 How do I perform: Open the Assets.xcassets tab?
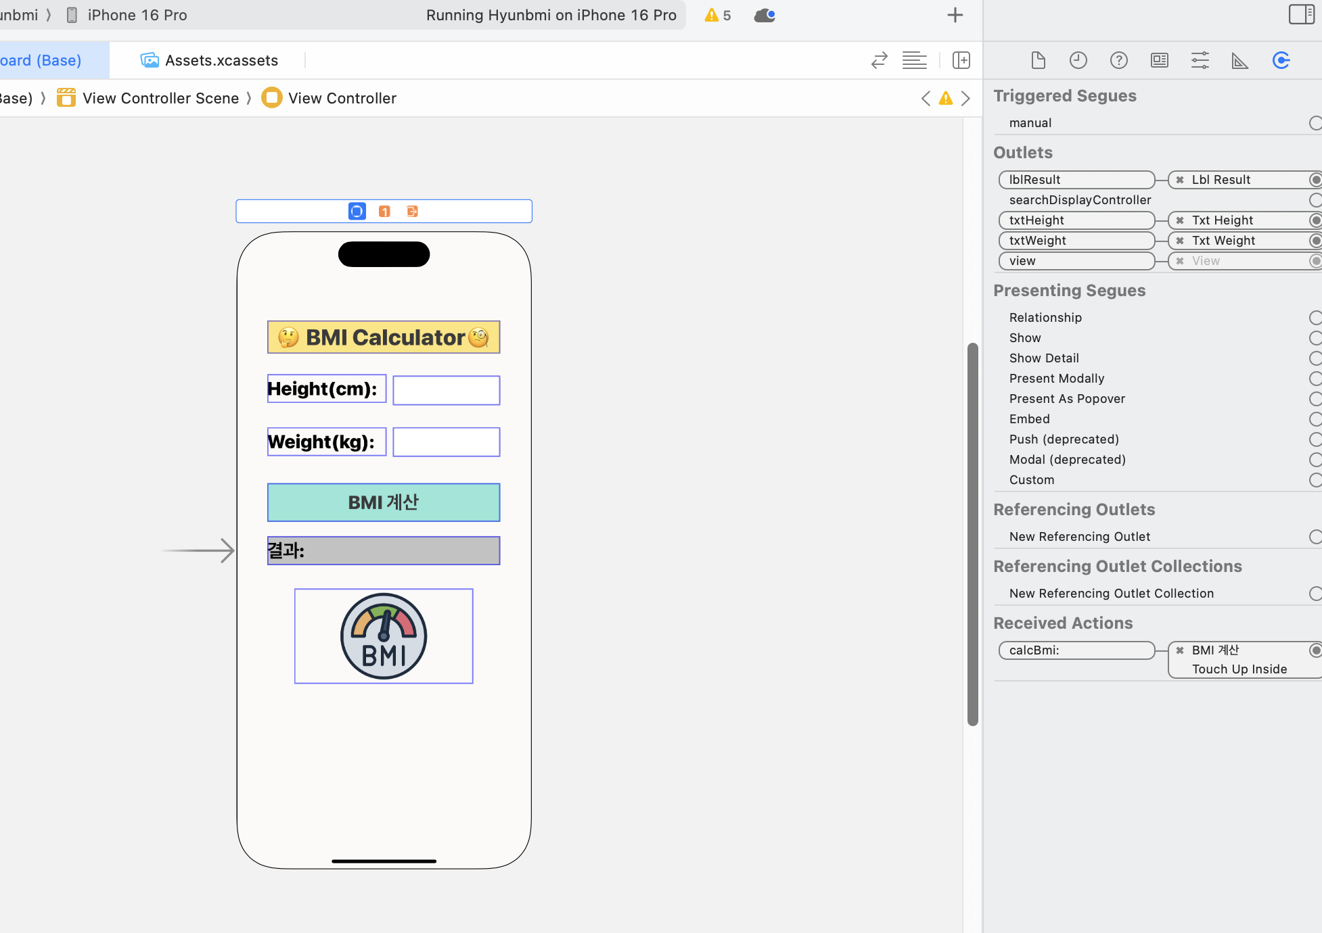point(209,60)
